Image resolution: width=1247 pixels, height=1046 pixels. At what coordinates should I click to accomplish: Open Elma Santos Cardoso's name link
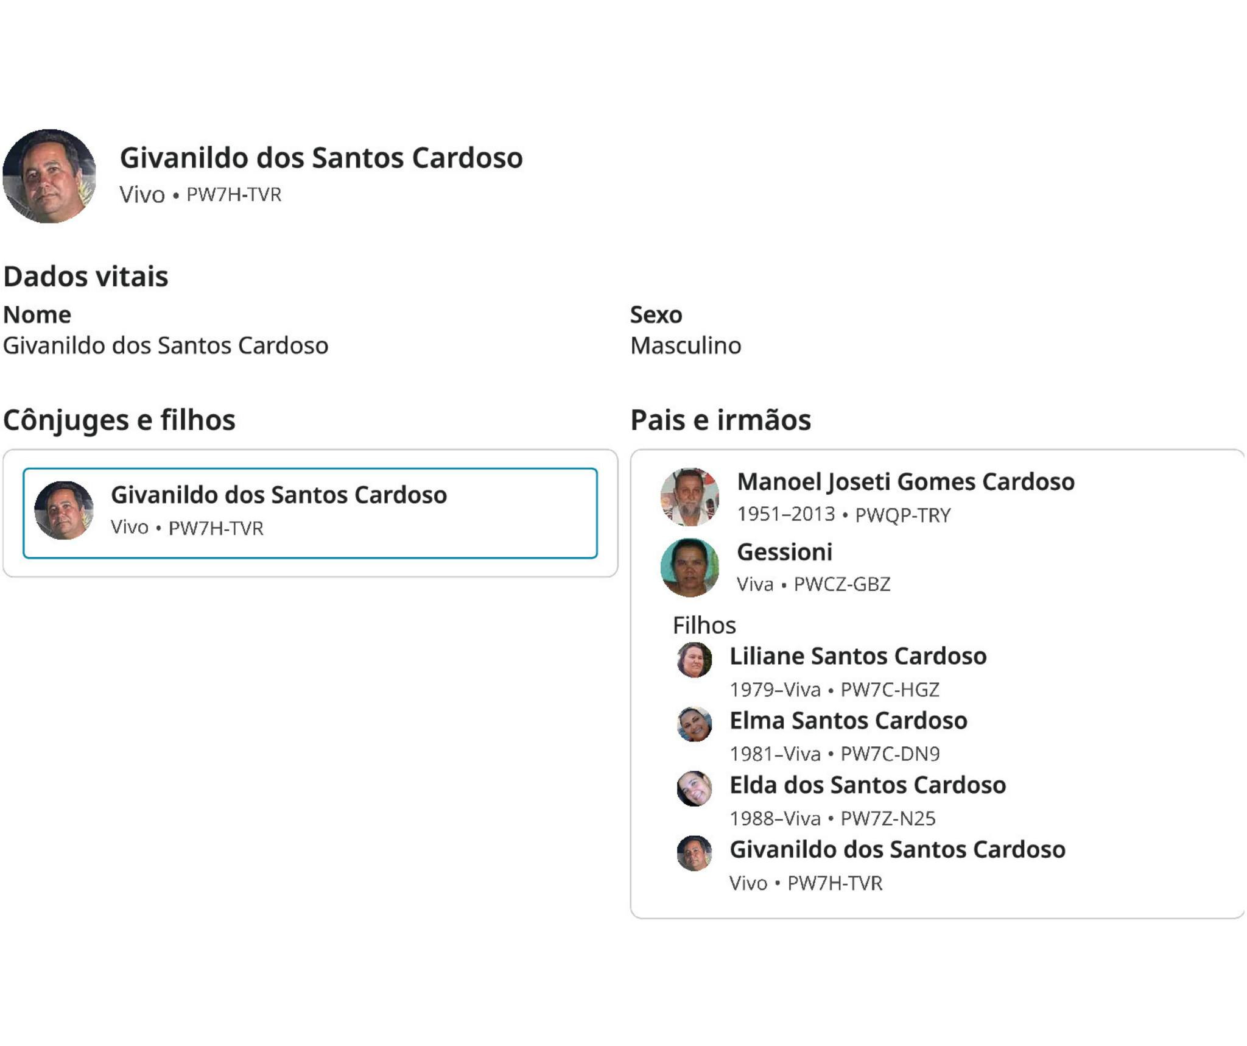coord(848,721)
